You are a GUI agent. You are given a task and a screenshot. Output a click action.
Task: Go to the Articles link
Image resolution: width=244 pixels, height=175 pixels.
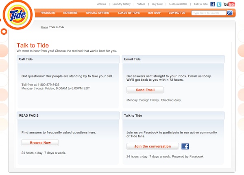[x=101, y=4]
